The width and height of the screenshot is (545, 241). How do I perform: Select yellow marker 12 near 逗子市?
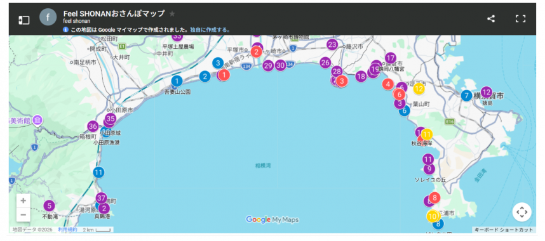click(x=419, y=89)
